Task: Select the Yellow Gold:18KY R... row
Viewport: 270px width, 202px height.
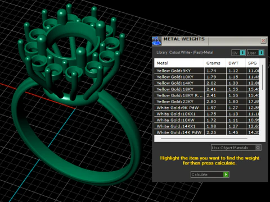Action: (206, 95)
